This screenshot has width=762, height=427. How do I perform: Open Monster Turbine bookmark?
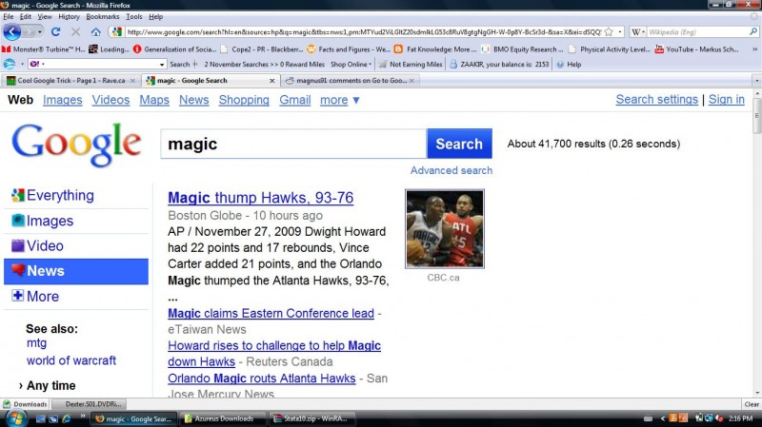coord(44,49)
